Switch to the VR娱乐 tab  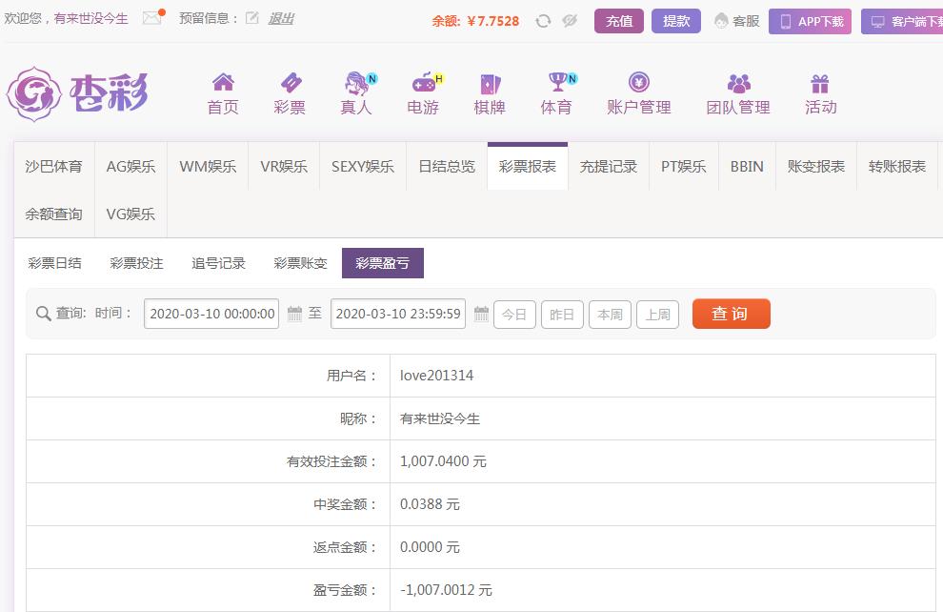point(284,166)
